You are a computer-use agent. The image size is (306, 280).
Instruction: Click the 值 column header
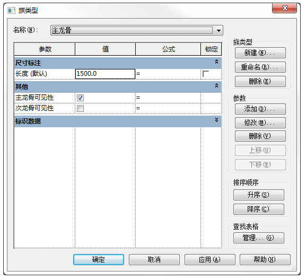click(106, 49)
